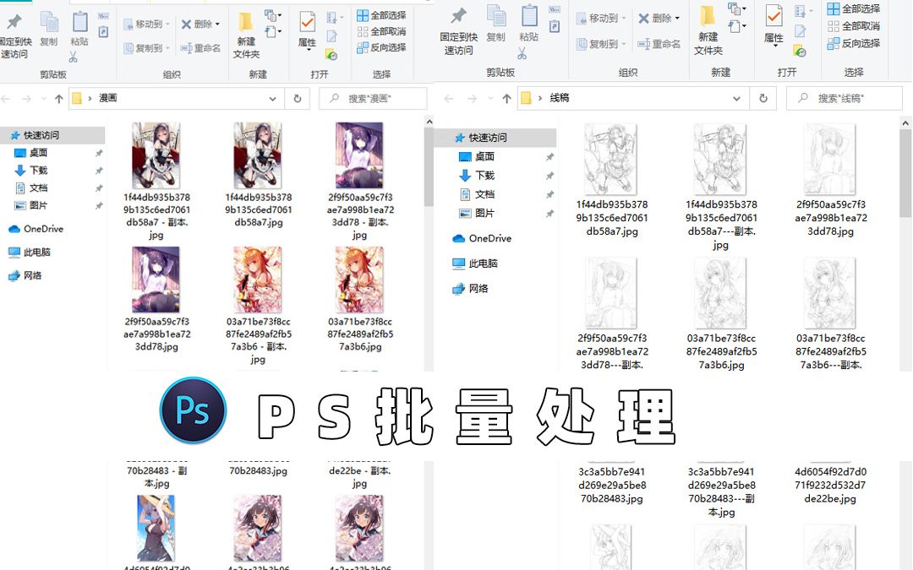Go up one folder in 线稿 window
The height and width of the screenshot is (570, 913).
click(506, 99)
